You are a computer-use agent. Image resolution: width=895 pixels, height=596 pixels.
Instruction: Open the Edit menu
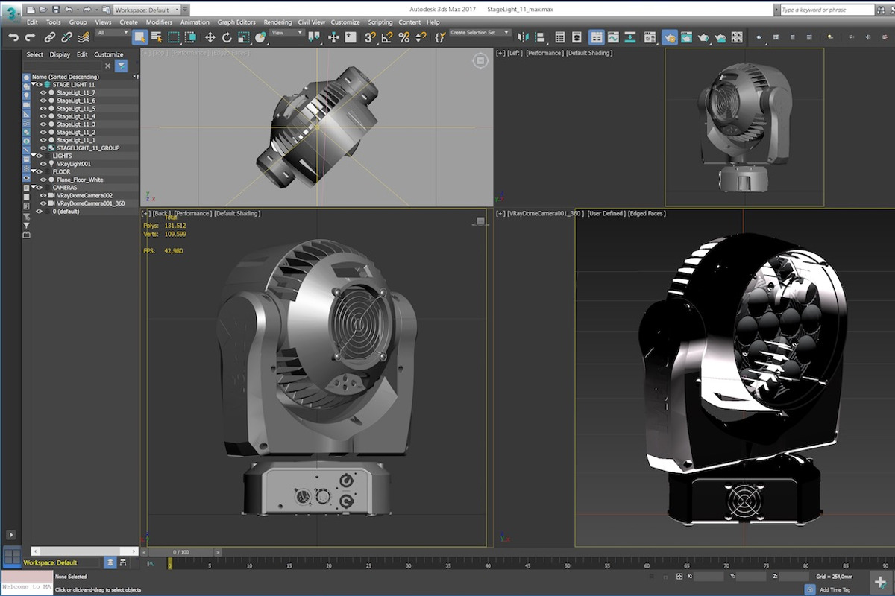click(32, 22)
